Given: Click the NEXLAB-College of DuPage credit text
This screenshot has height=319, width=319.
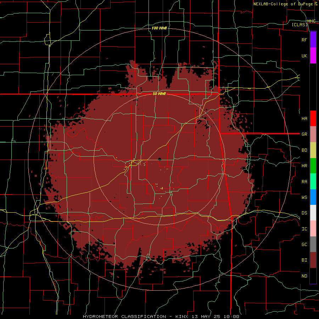Looking at the screenshot, I should coord(283,4).
